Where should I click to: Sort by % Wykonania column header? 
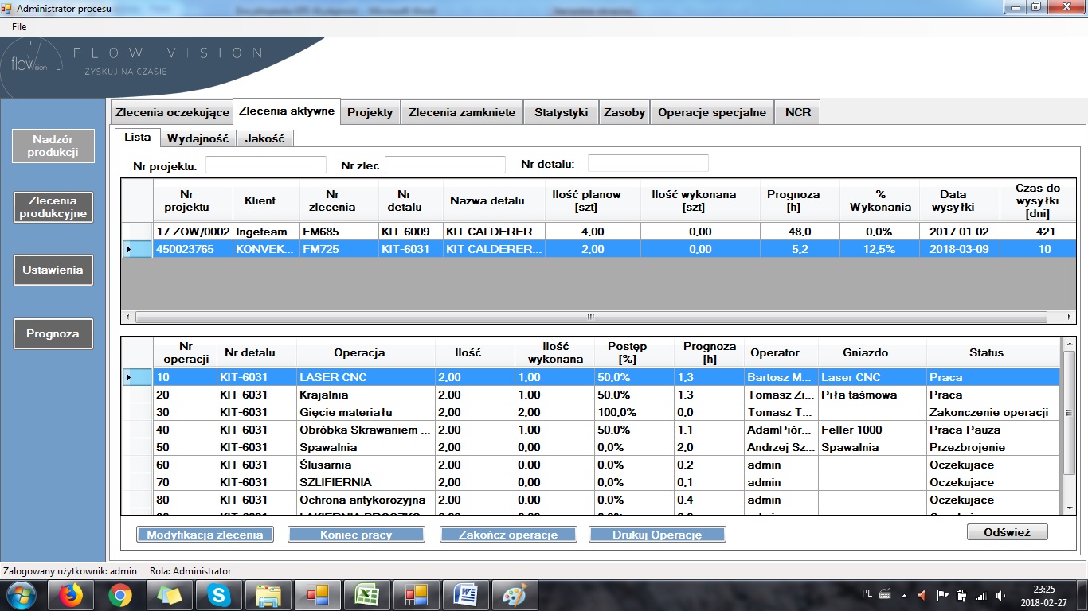[880, 200]
